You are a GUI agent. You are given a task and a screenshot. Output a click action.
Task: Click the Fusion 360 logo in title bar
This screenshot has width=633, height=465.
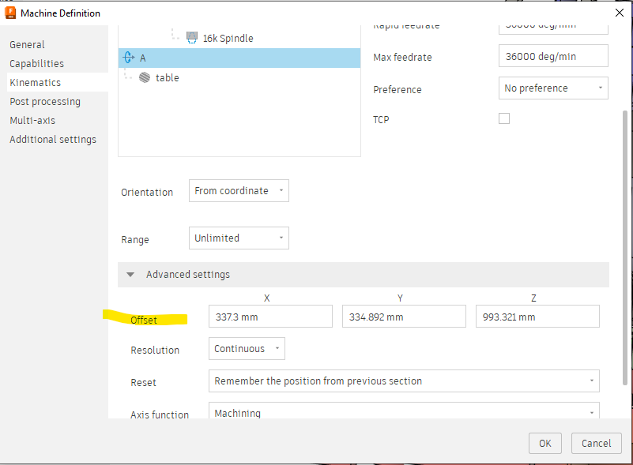10,13
